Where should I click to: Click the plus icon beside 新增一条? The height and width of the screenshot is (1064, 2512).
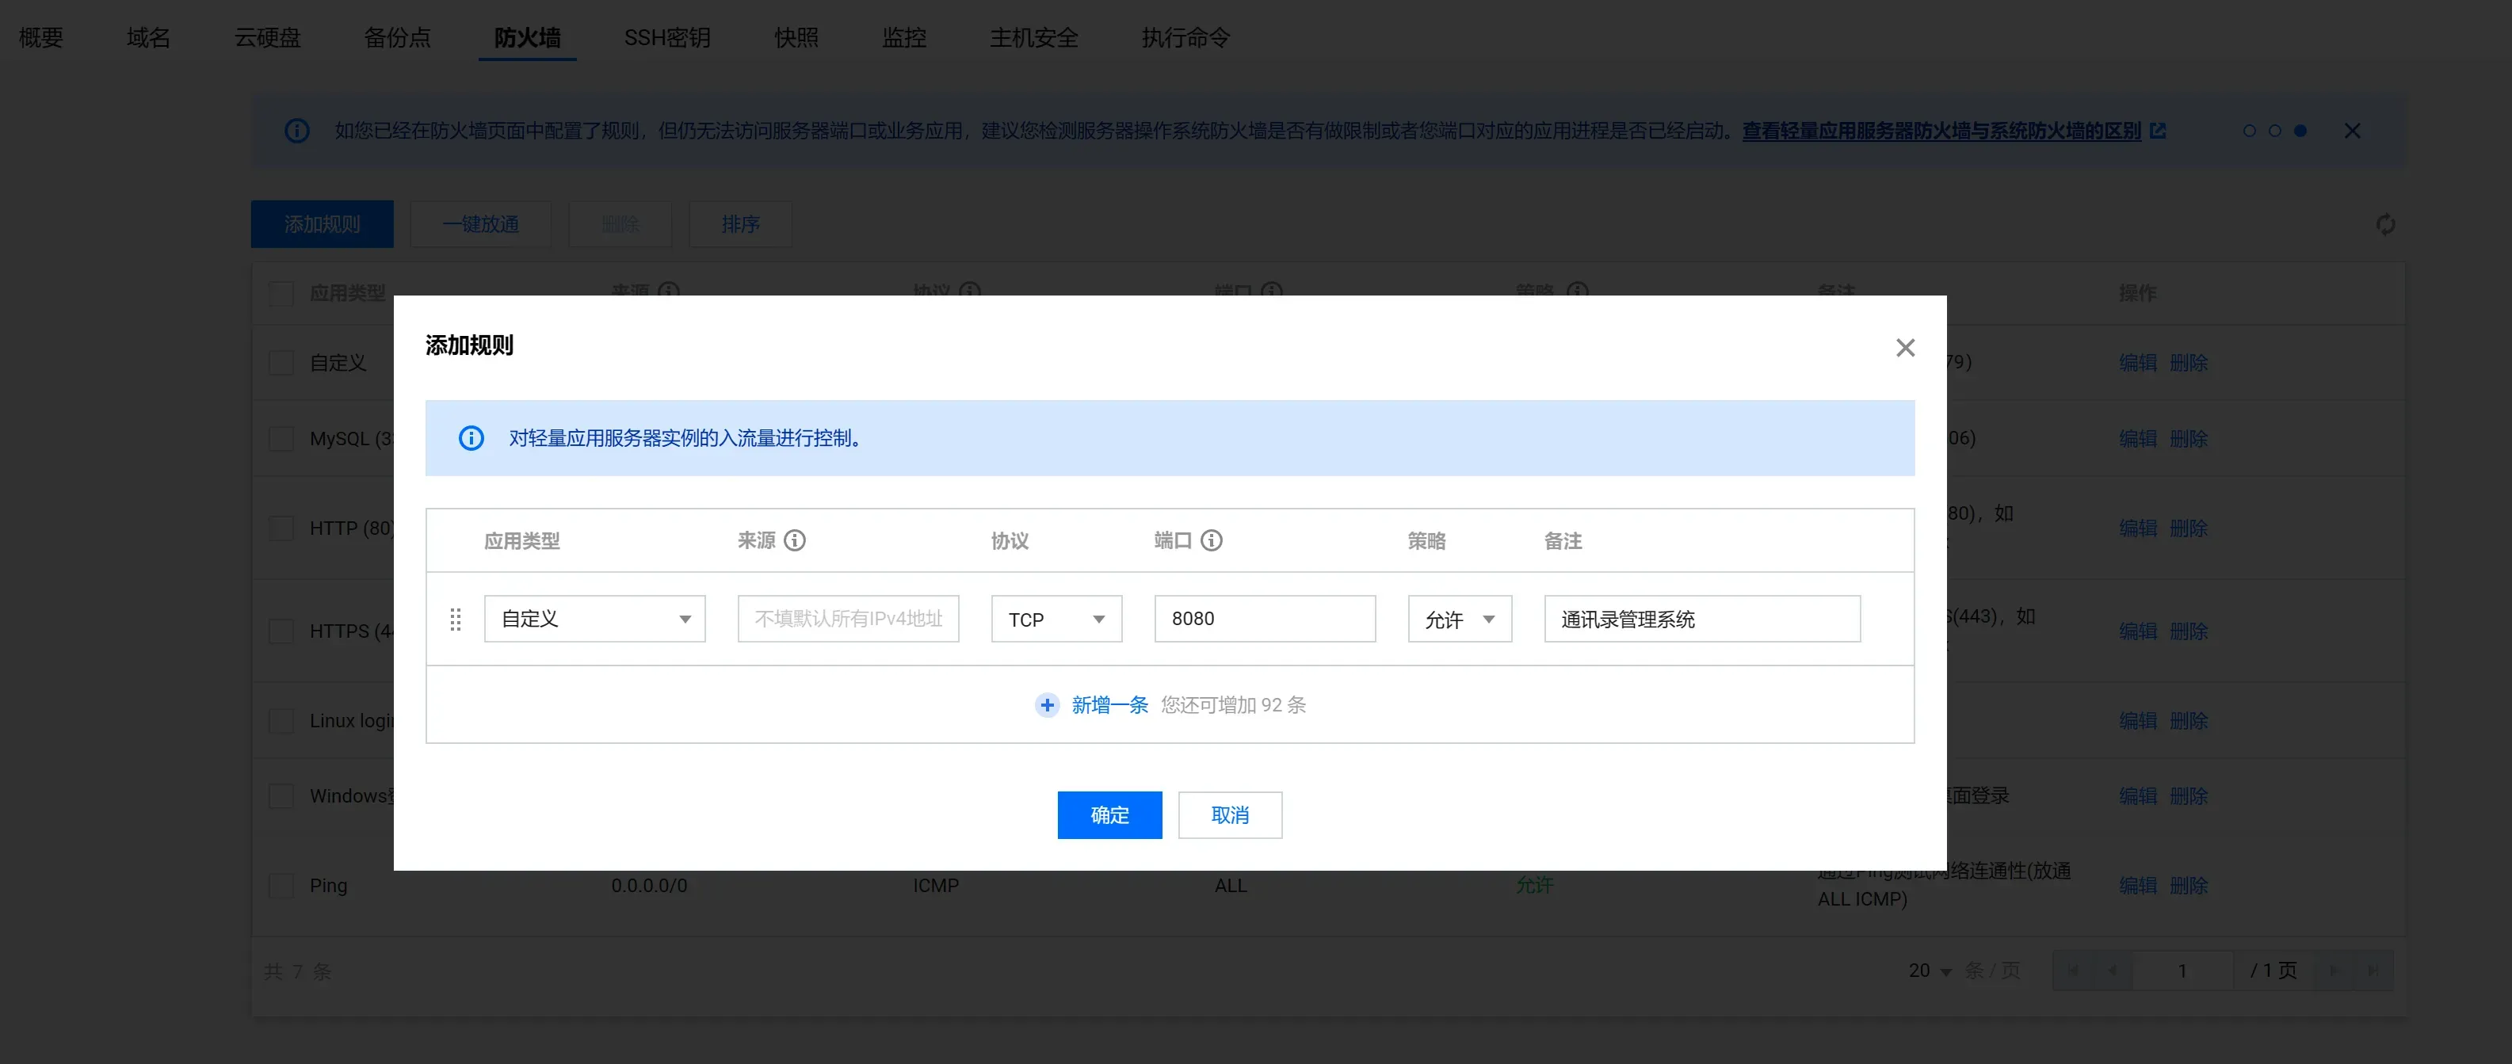coord(1046,705)
